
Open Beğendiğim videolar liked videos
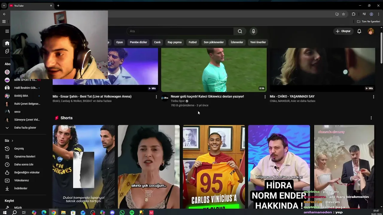click(x=27, y=172)
